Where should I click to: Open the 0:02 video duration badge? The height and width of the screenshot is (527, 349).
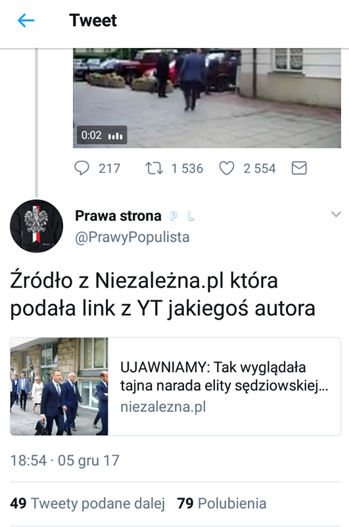coord(102,135)
